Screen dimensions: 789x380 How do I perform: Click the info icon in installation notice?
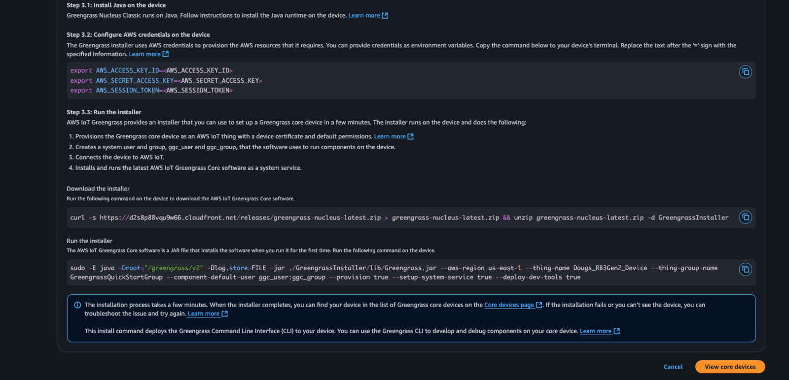[77, 305]
